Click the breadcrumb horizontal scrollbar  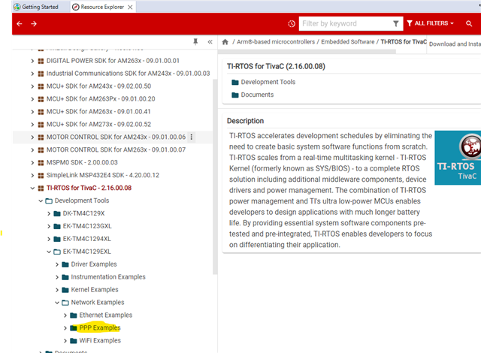coord(307,52)
